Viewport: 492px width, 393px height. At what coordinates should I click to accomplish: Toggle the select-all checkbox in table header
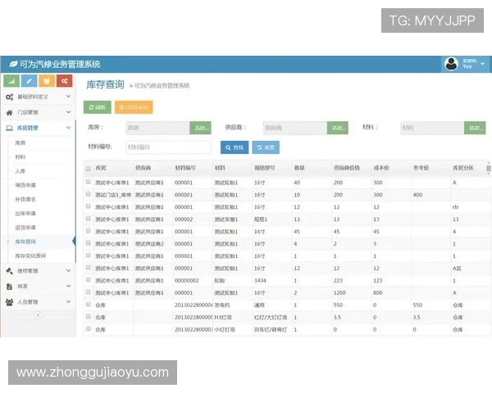(89, 168)
